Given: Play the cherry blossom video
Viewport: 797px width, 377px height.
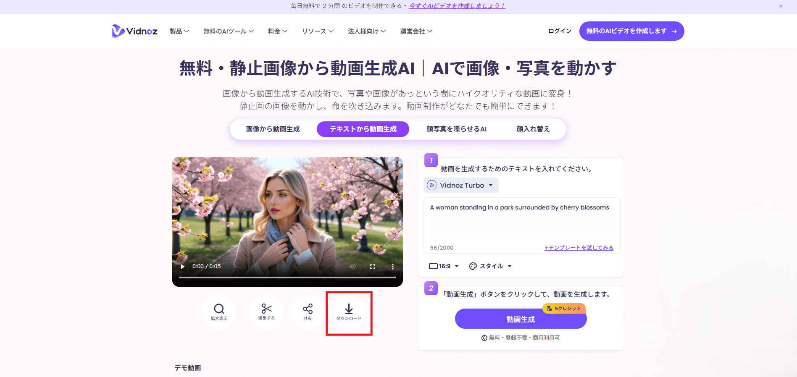Looking at the screenshot, I should 183,266.
